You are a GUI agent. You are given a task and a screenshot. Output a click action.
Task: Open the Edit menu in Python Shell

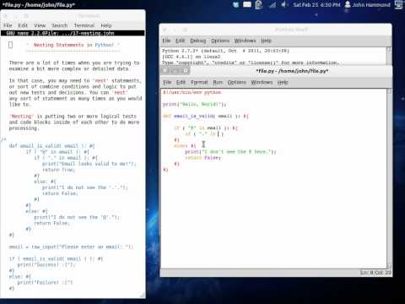[x=180, y=41]
